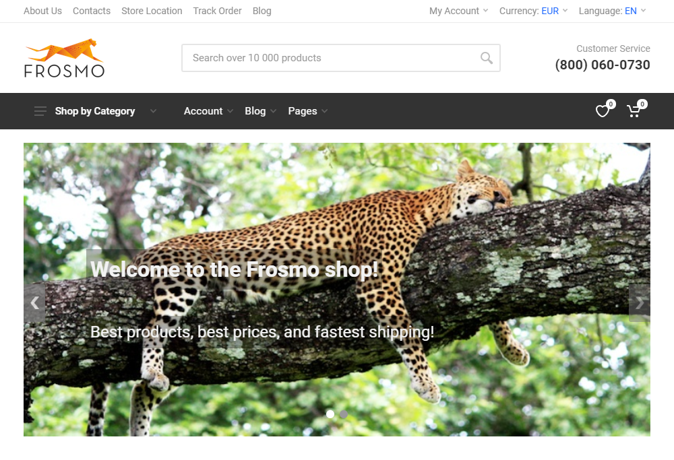Screen dimensions: 674x460
Task: Go to Store Location page
Action: pyautogui.click(x=152, y=11)
